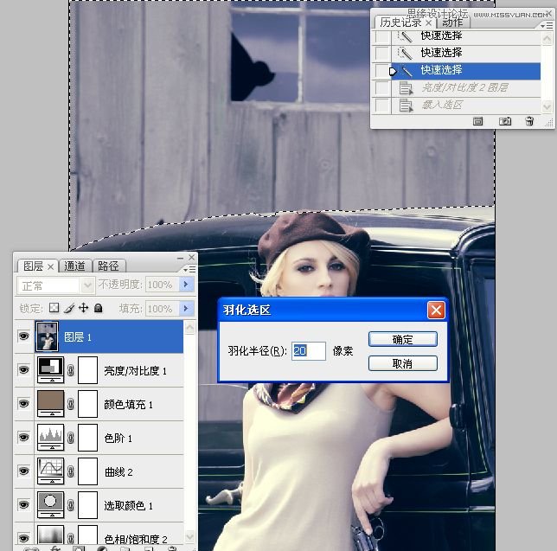This screenshot has height=551, width=557.
Task: Expand the 填充 fill slider arrow
Action: [186, 308]
